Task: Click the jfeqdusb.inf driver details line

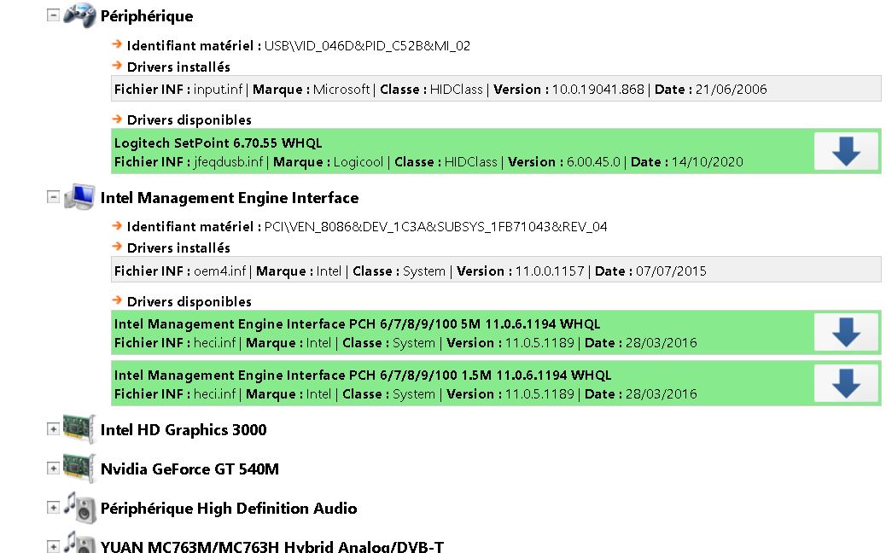Action: (428, 162)
